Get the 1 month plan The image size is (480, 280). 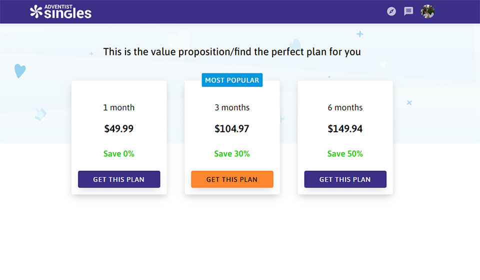tap(119, 179)
